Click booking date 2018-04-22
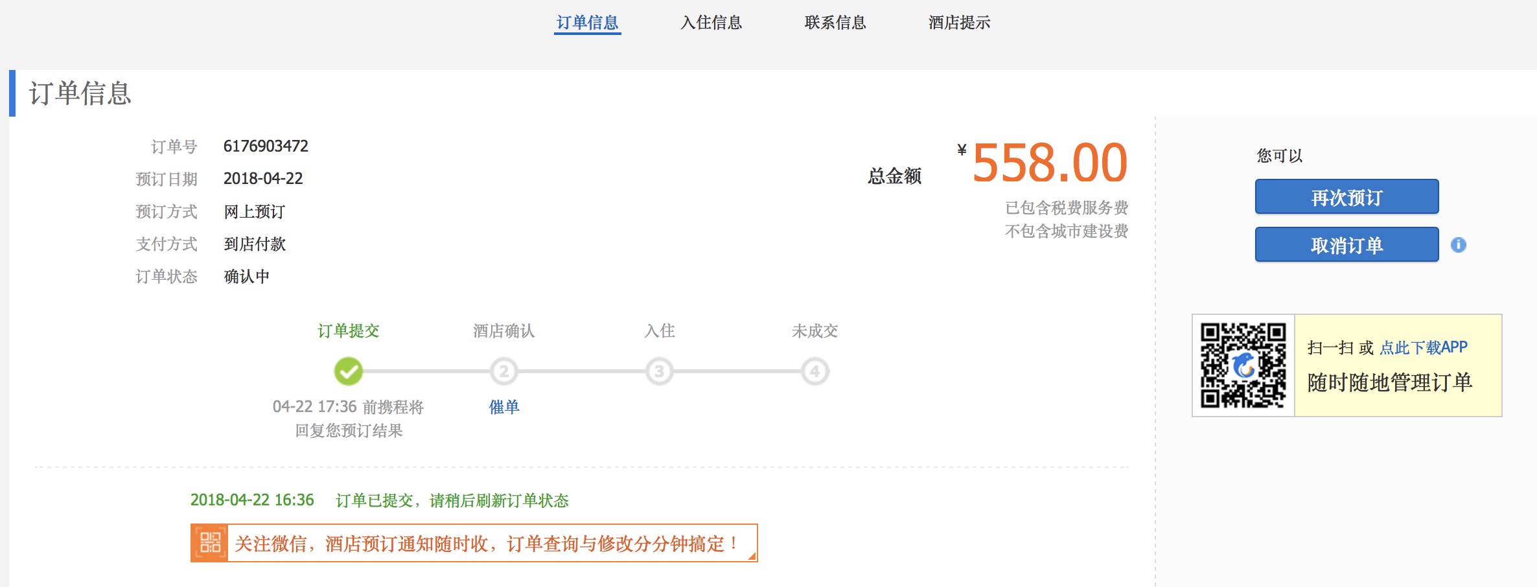Viewport: 1537px width, 587px height. coord(263,179)
